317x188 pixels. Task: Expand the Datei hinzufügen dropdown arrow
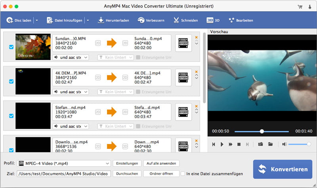(88, 20)
